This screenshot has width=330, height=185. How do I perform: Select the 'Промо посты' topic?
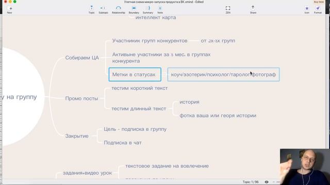pos(81,98)
